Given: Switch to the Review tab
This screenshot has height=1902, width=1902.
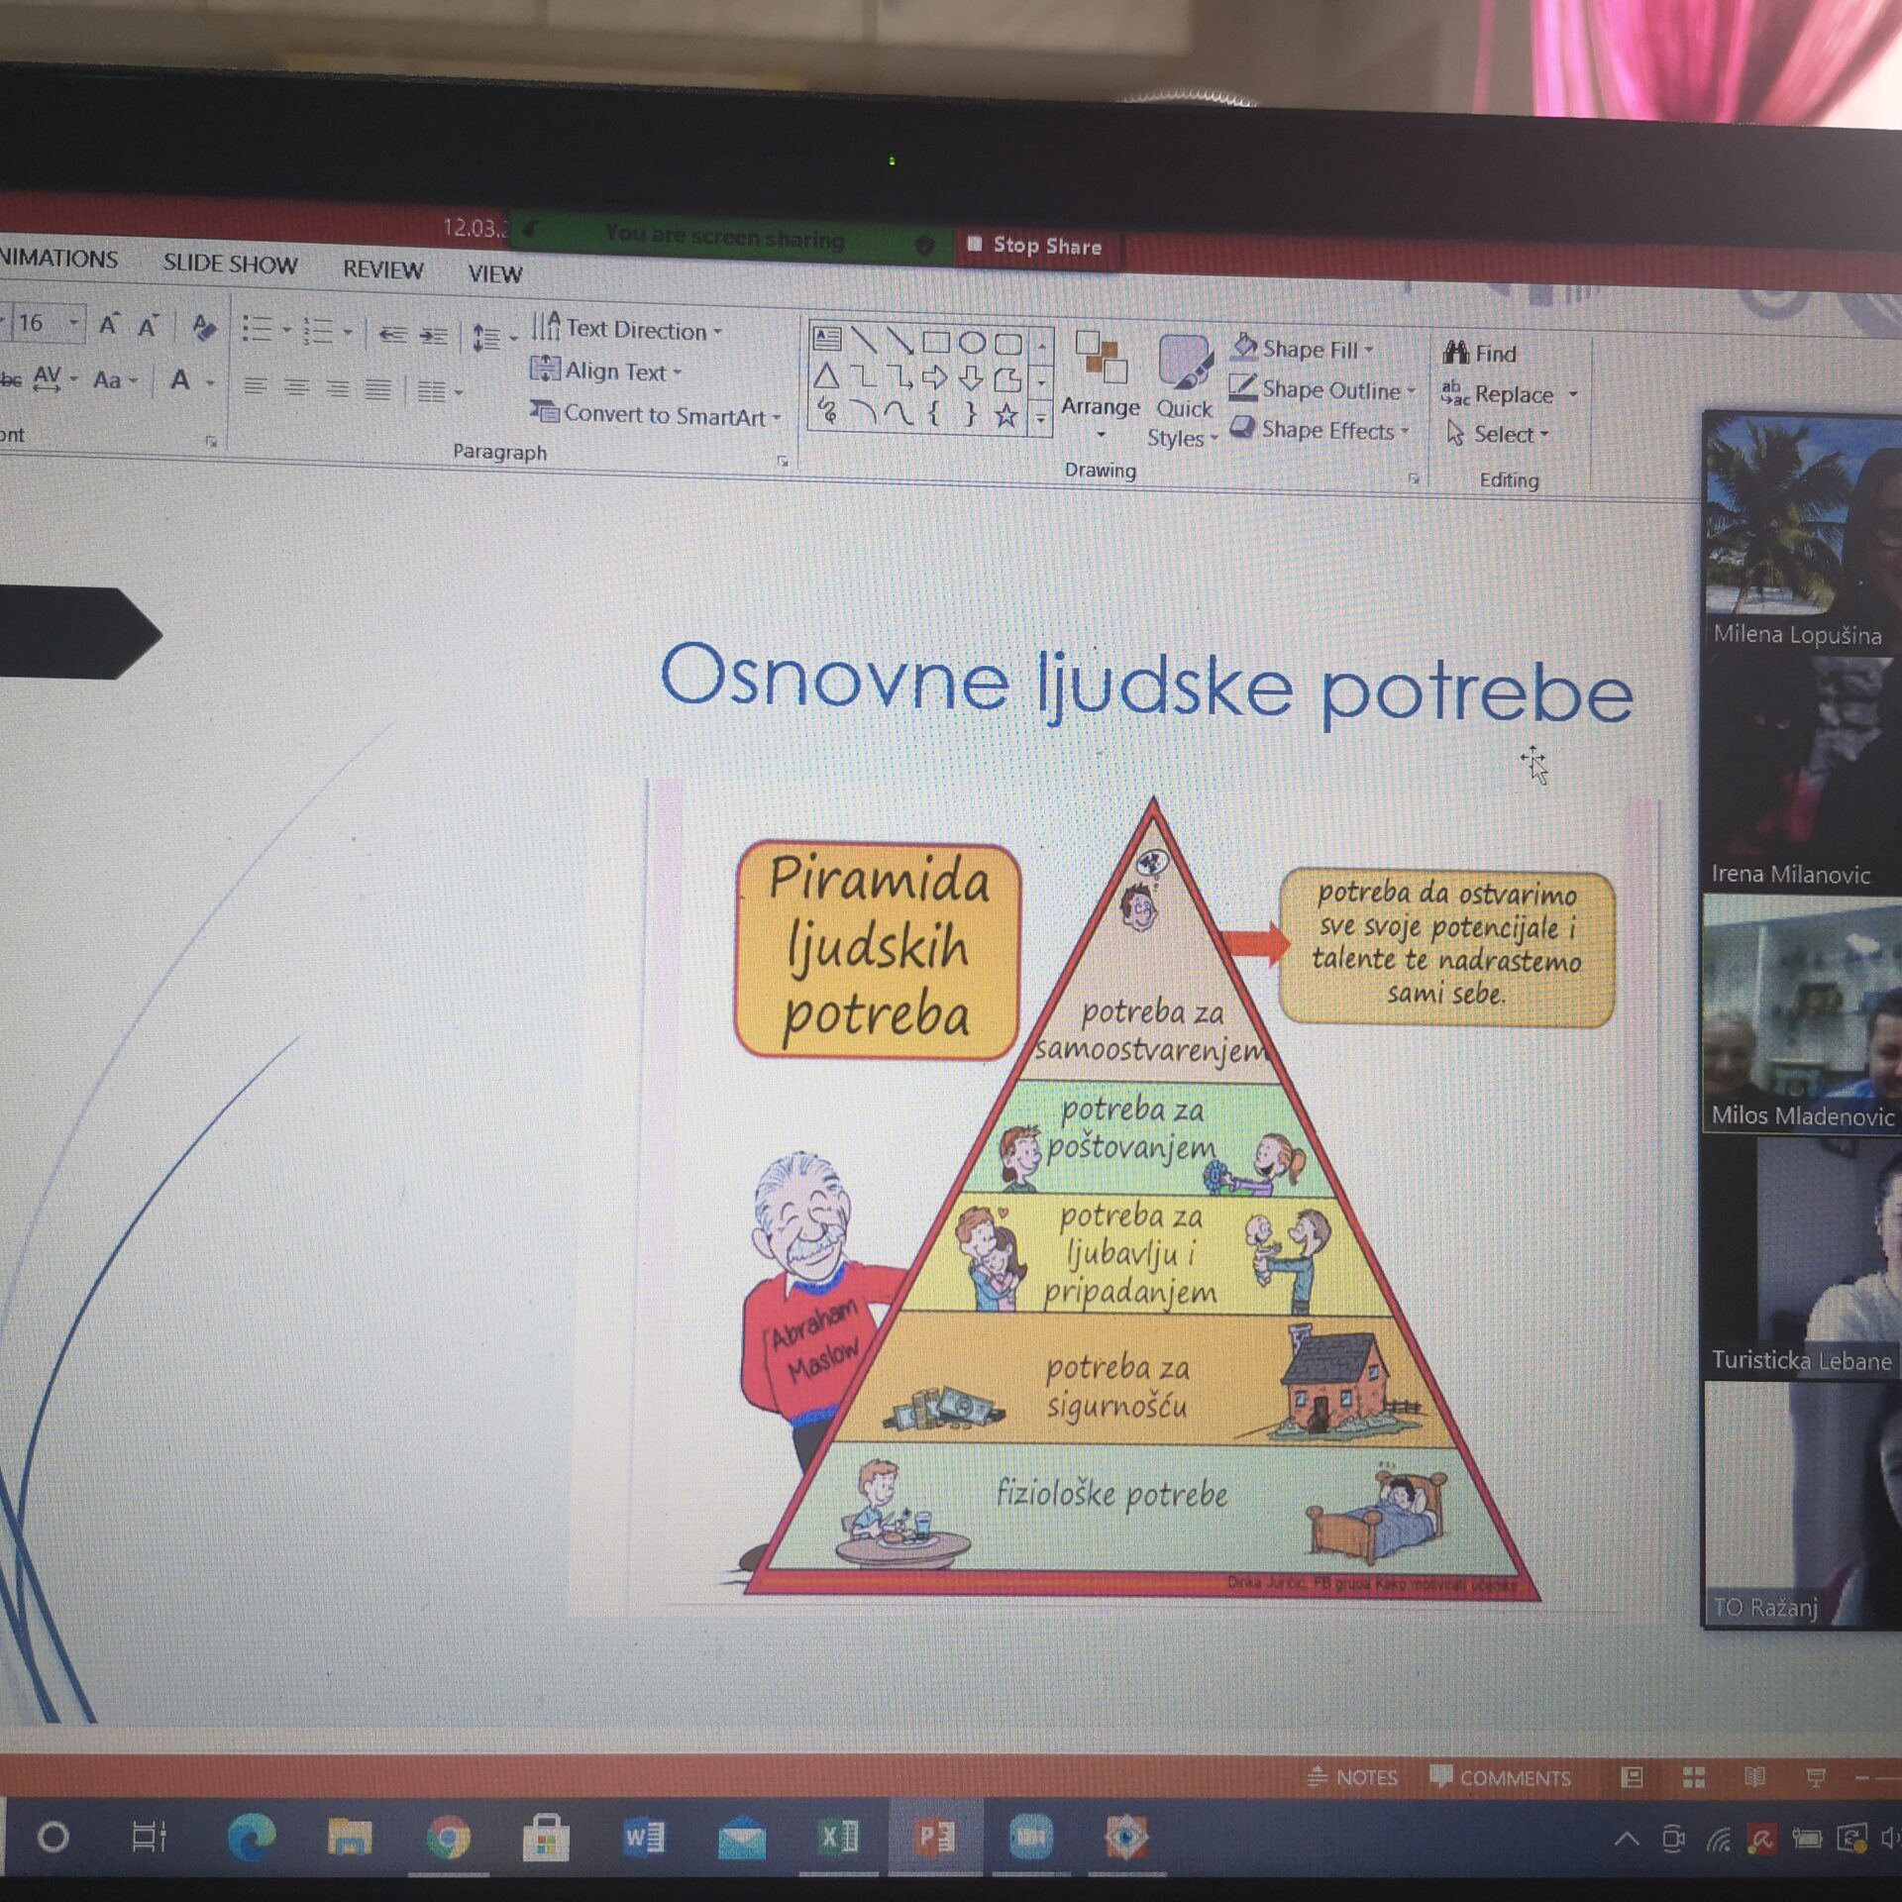Looking at the screenshot, I should point(382,269).
